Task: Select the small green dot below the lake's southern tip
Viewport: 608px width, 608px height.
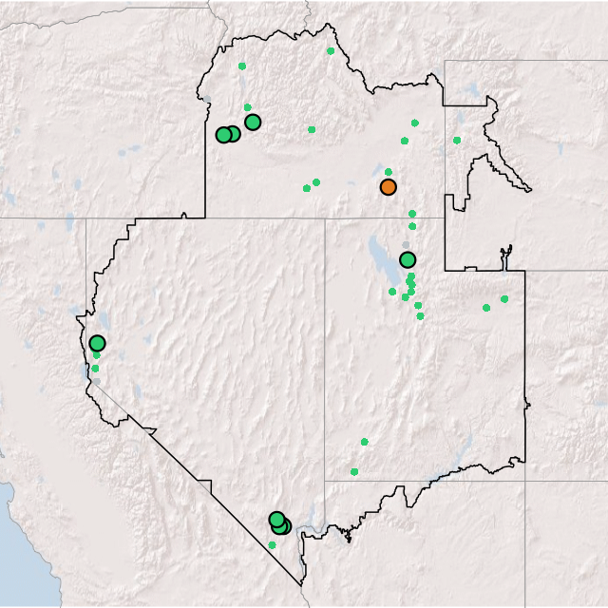Action: tap(392, 292)
